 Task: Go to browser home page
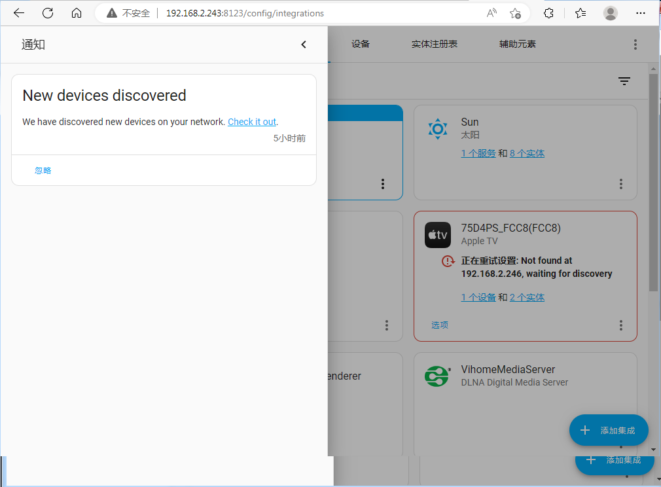pyautogui.click(x=77, y=13)
